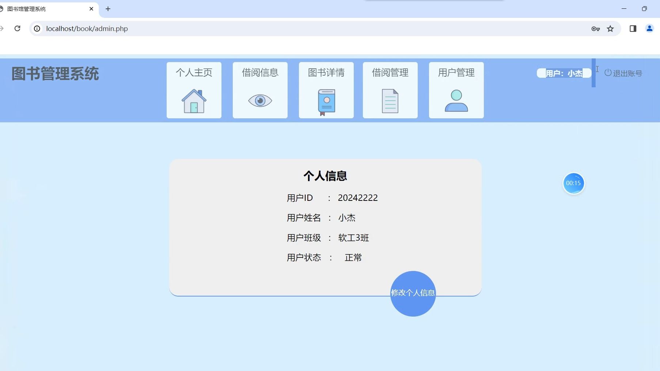Open the 图书详情 book icon card

(326, 90)
